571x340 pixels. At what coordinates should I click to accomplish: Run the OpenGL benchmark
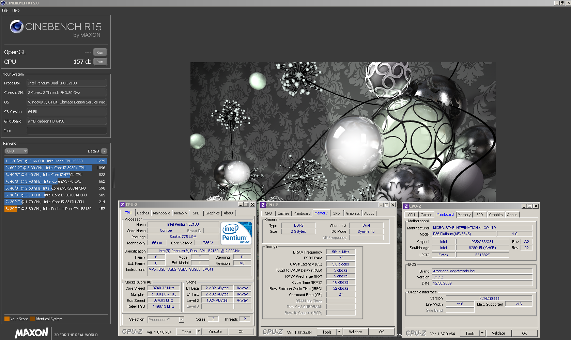(100, 52)
